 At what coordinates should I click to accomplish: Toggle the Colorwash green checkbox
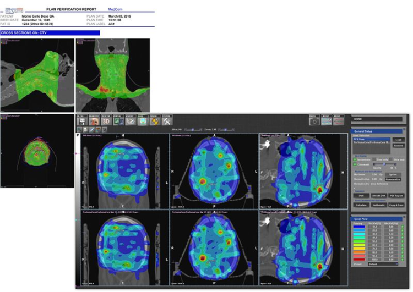(x=355, y=164)
